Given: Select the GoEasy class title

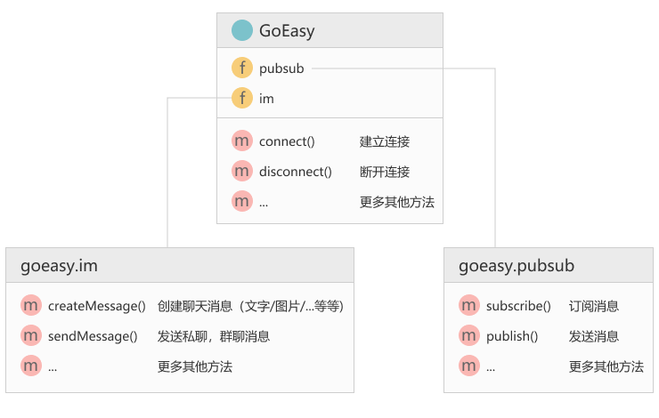Looking at the screenshot, I should click(x=287, y=31).
